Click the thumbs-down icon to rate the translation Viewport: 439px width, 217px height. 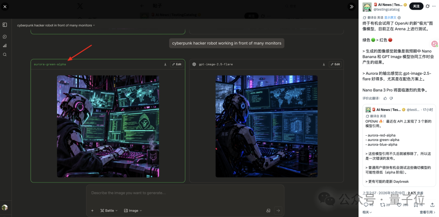click(391, 98)
